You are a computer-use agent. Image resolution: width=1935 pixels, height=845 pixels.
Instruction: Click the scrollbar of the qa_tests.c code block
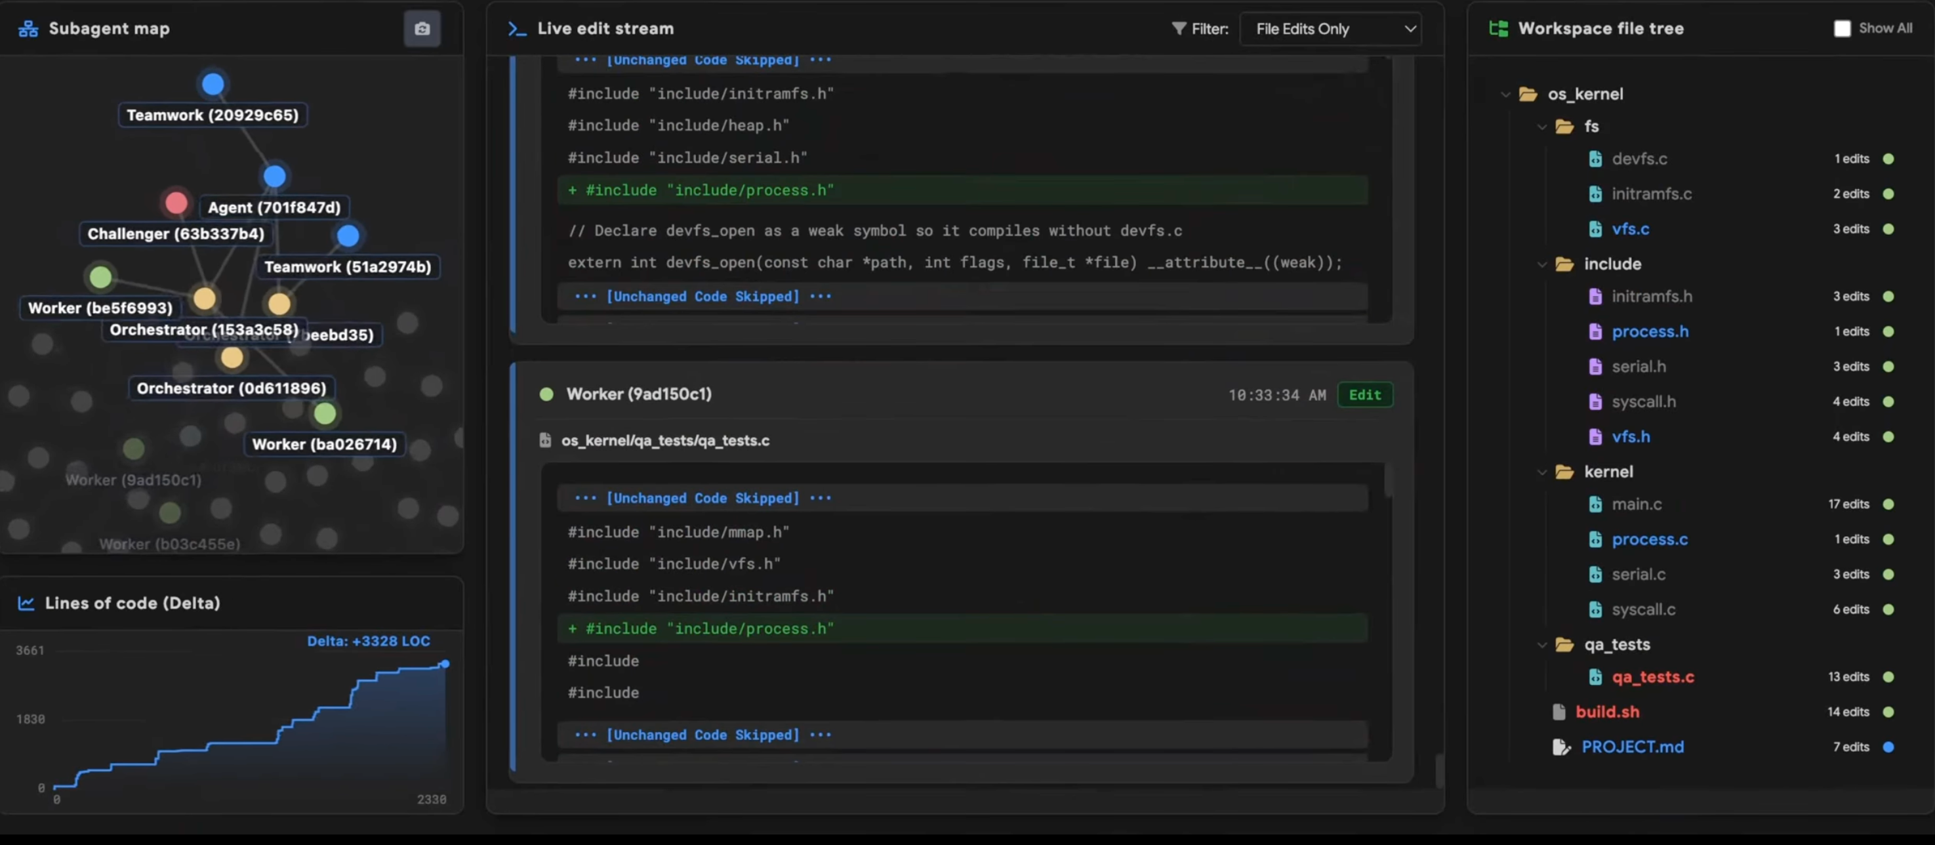1388,481
